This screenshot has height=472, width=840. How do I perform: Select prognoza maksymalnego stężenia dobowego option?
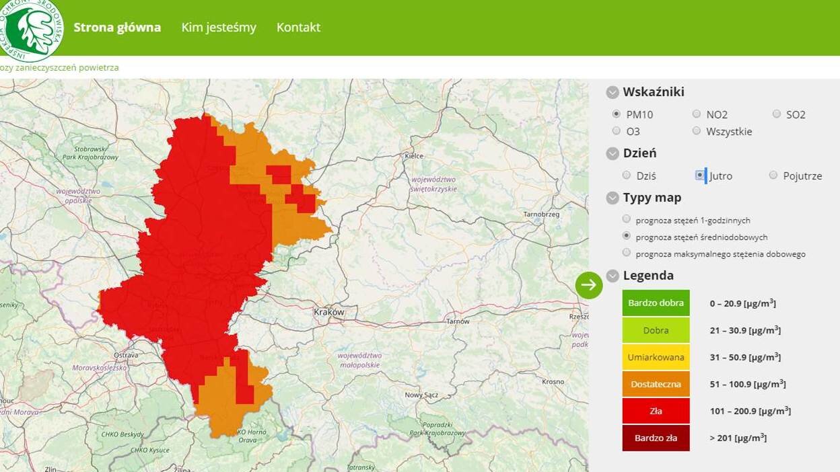[627, 253]
